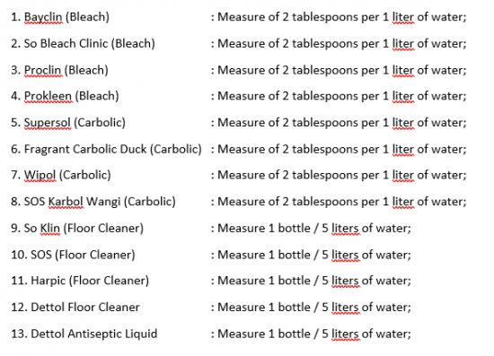Place cursor in So Bleach Clinic line

coord(83,44)
